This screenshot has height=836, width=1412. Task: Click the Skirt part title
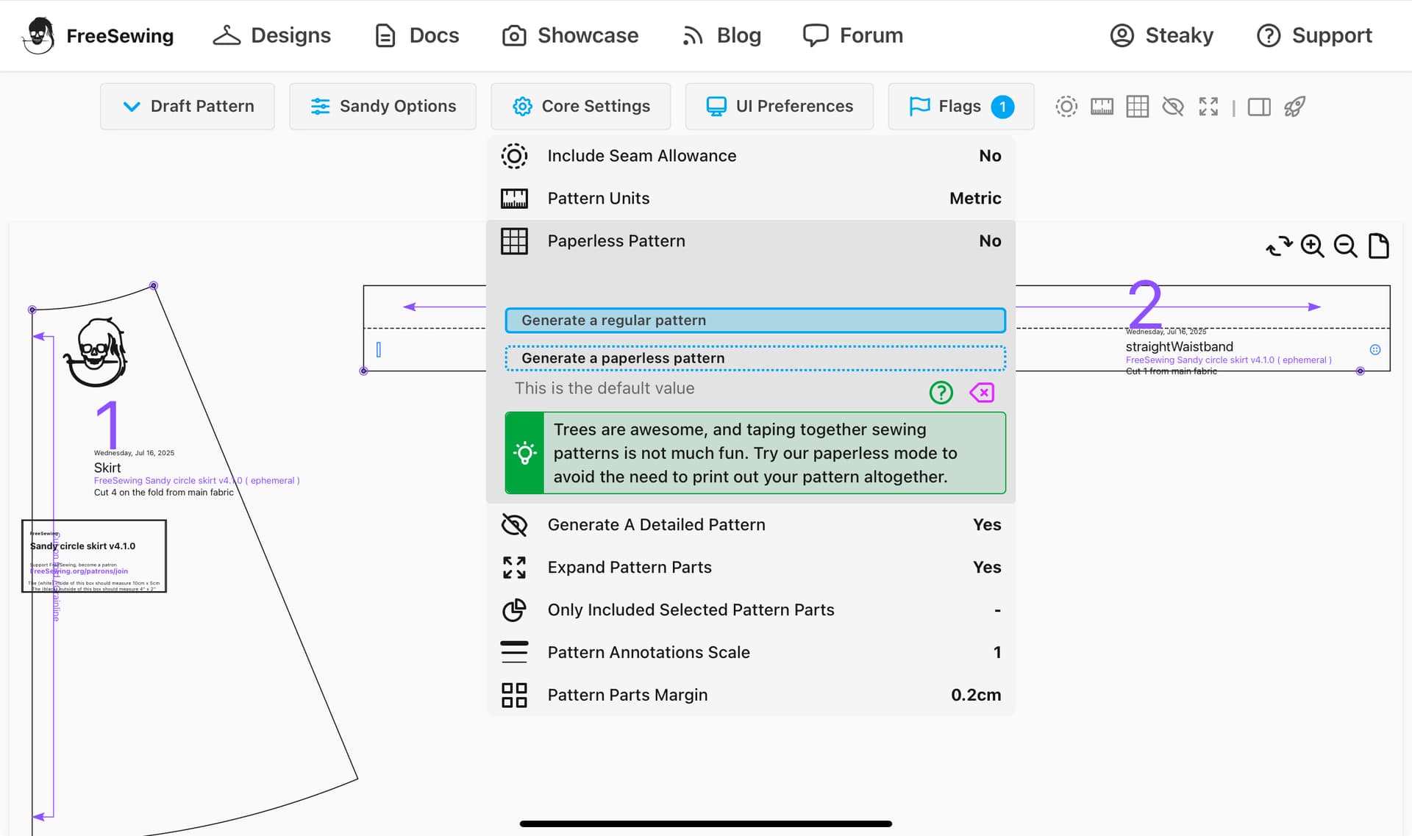click(x=107, y=468)
